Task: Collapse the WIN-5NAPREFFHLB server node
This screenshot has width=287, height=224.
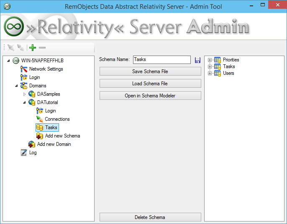Action: (x=8, y=61)
